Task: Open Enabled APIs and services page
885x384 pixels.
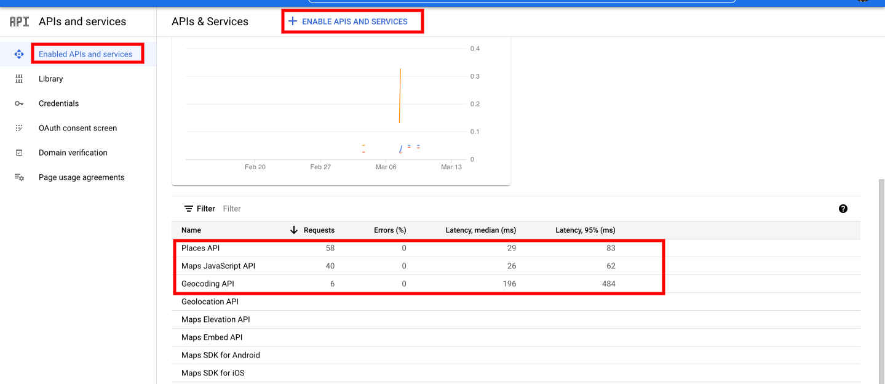Action: (x=85, y=54)
